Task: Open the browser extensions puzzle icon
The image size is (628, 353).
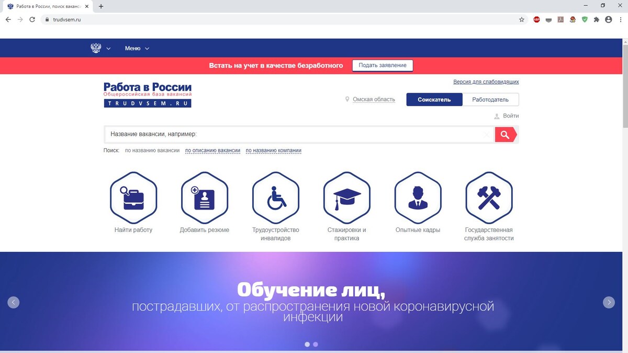Action: [x=596, y=19]
